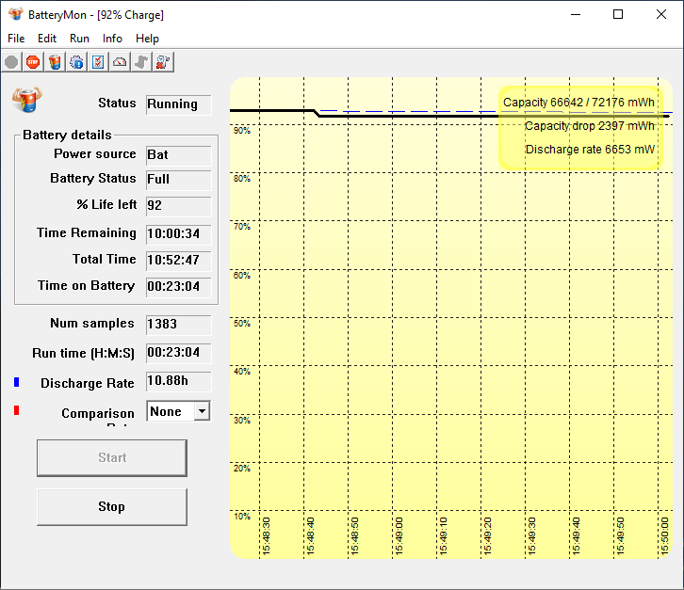
Task: Expand the Comparison Rate dropdown
Action: coord(200,411)
